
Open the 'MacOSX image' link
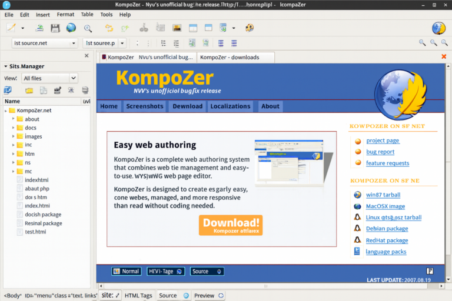385,206
